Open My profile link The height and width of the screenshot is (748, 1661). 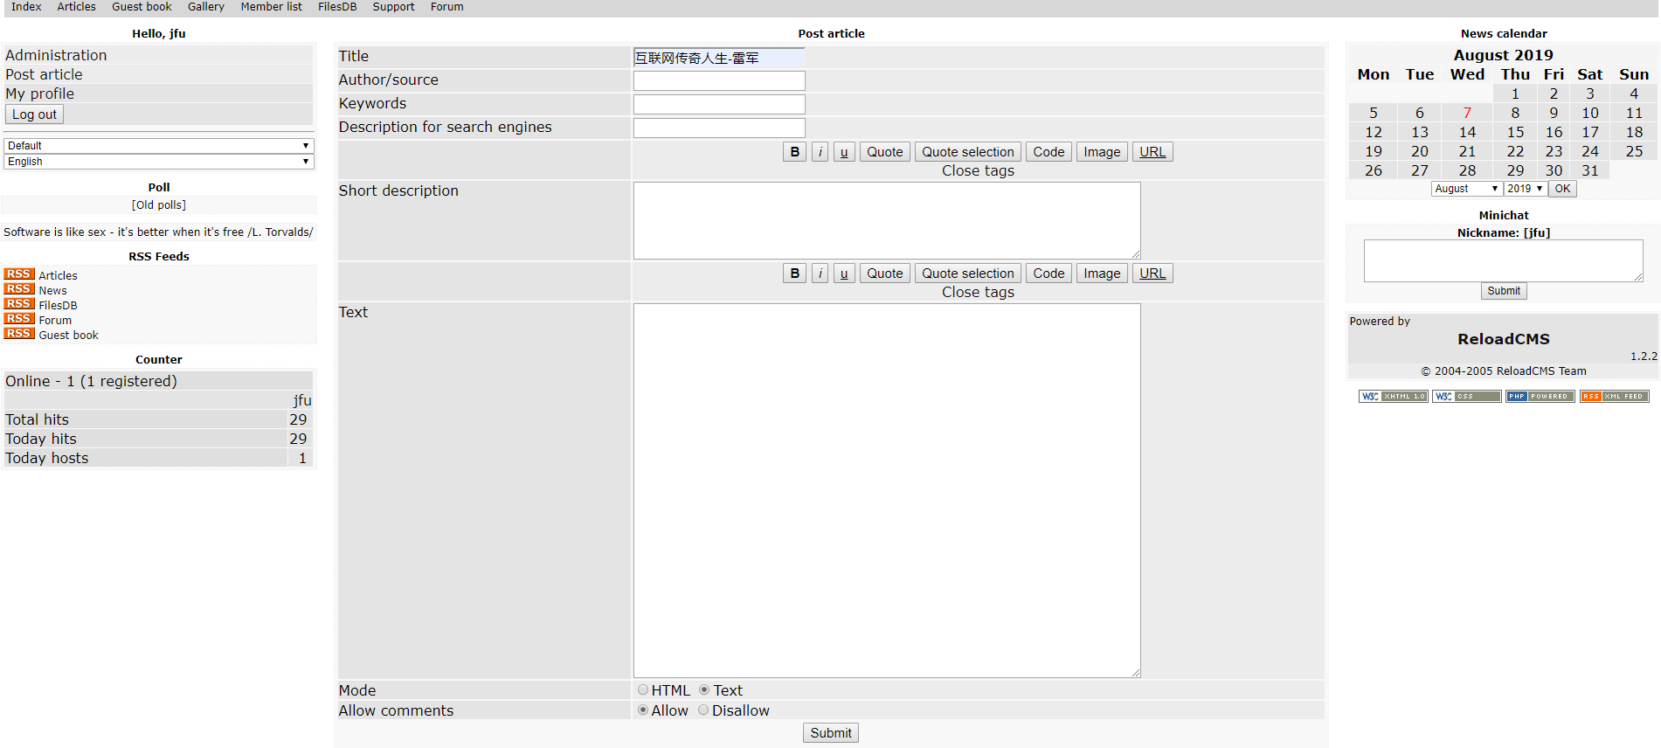(39, 93)
